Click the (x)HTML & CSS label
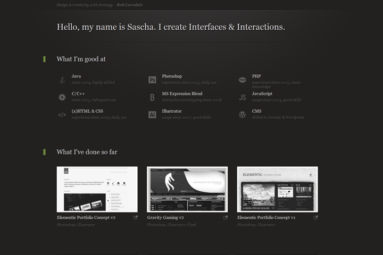The height and width of the screenshot is (255, 383). (87, 111)
